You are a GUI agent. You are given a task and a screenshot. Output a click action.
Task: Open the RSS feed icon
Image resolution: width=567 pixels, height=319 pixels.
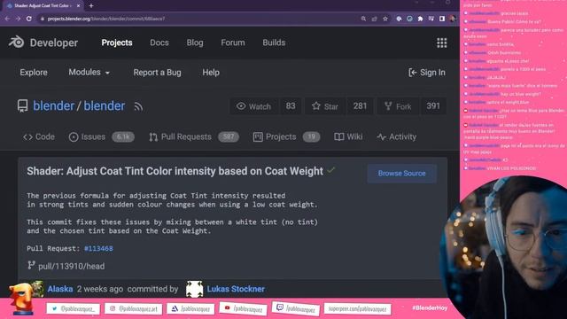pyautogui.click(x=138, y=106)
